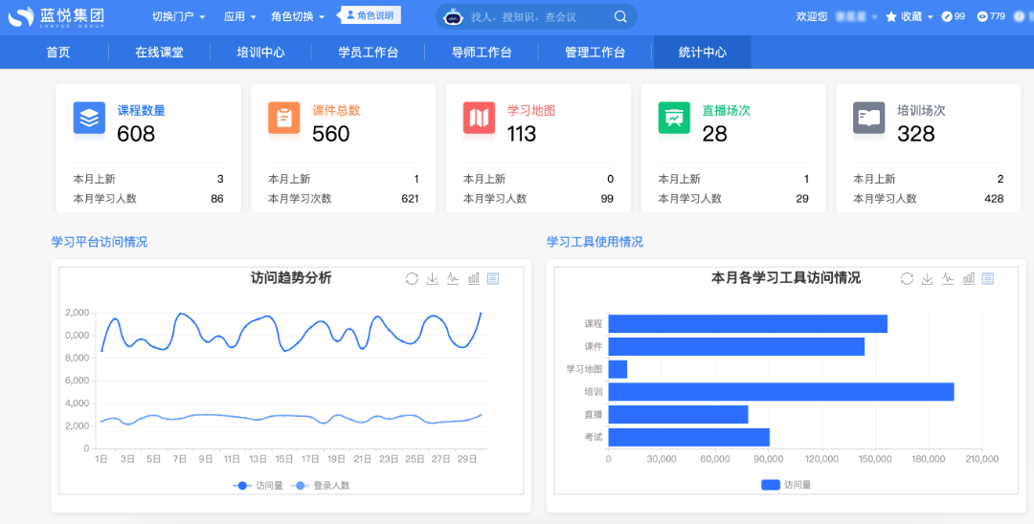
Task: Click the 学习地图 bar in tool chart
Action: 618,369
